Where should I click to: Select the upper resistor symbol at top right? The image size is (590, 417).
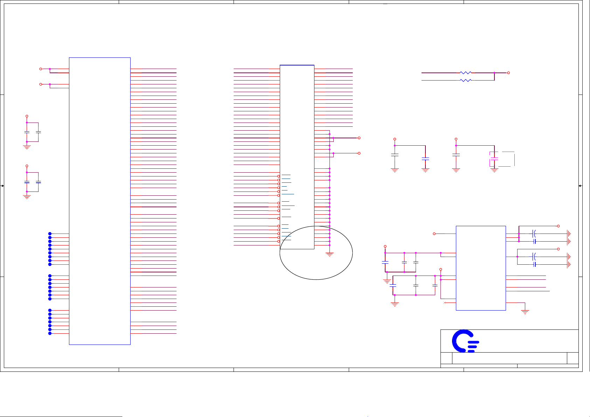pyautogui.click(x=465, y=73)
